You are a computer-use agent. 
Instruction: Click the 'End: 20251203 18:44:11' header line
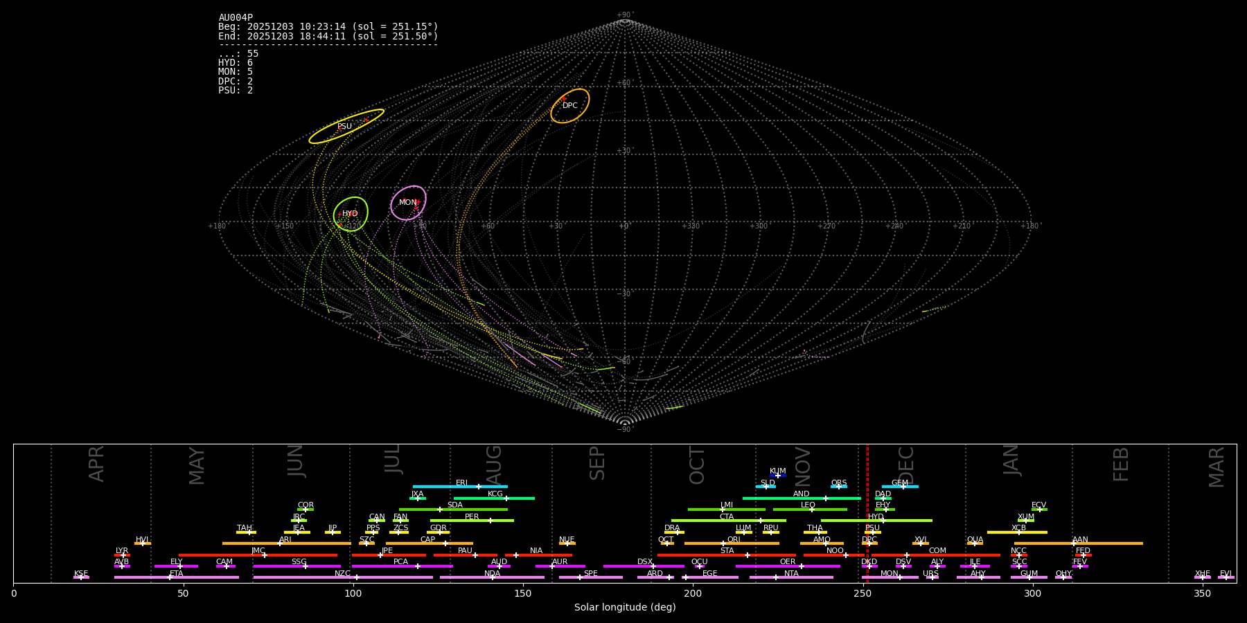(328, 36)
